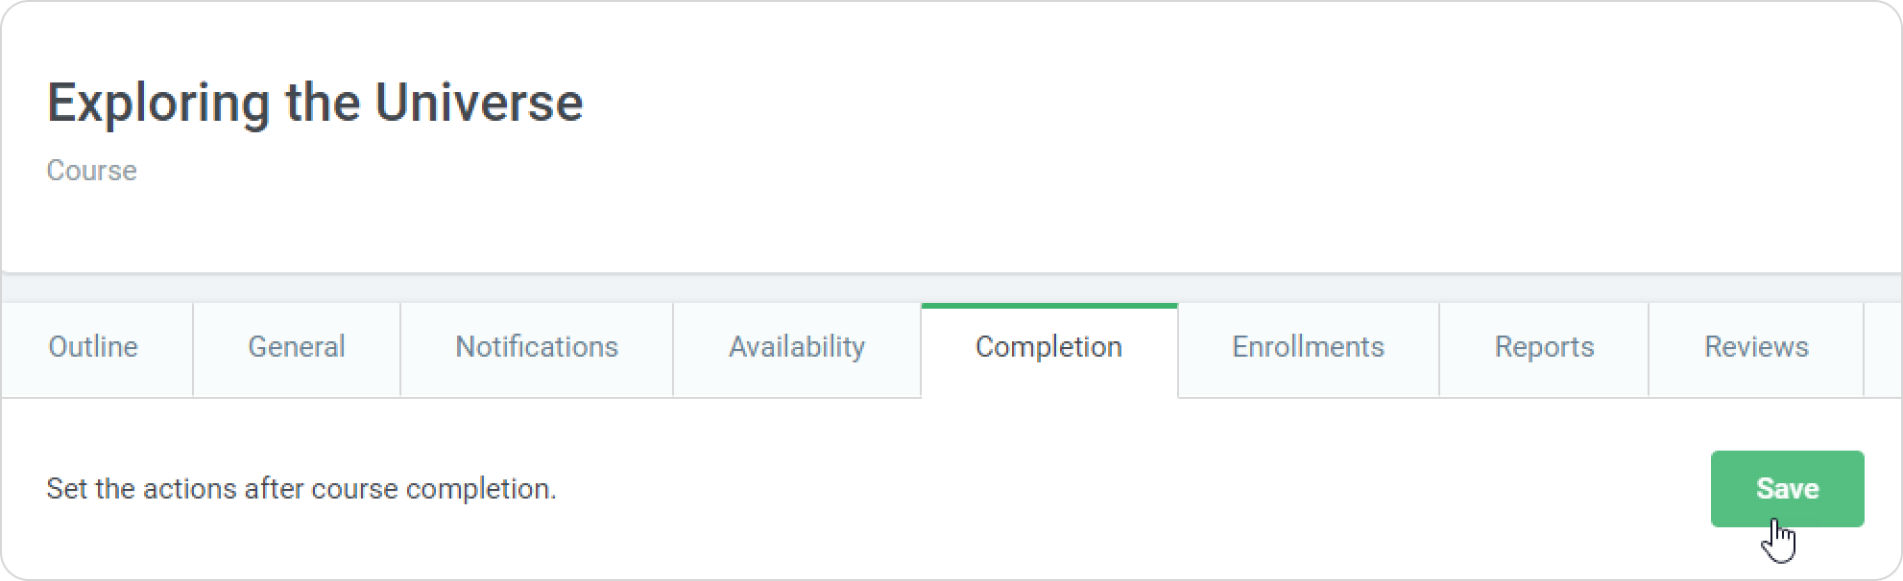1903x581 pixels.
Task: Click the words "course completion" in the description
Action: click(x=478, y=489)
